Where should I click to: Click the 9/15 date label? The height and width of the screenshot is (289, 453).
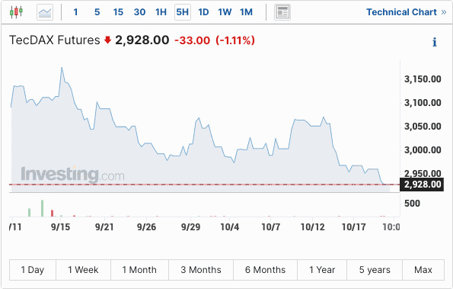tap(60, 226)
